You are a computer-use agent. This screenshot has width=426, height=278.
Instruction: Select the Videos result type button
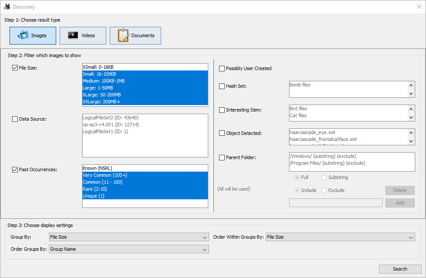point(83,35)
